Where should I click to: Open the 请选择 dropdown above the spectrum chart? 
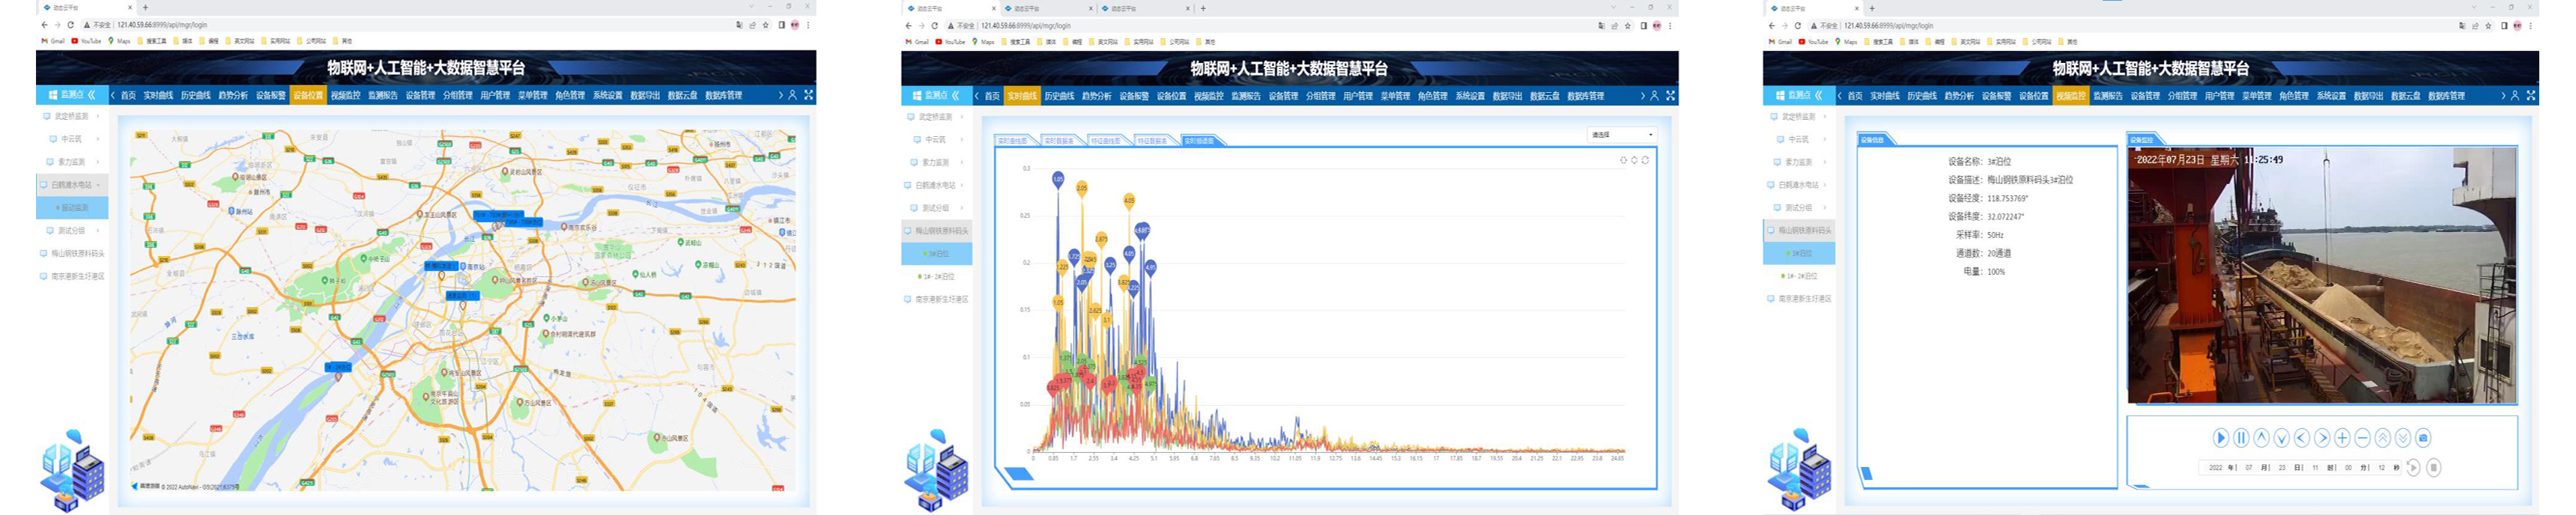point(1622,135)
